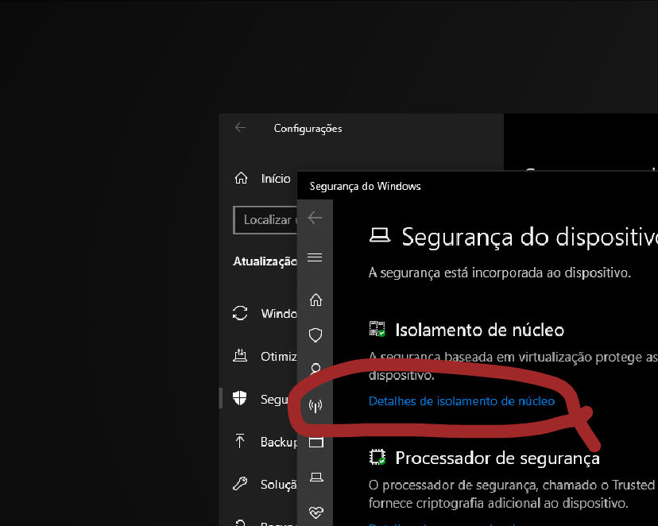Expand the hamburger menu in Segurança do Windows
The width and height of the screenshot is (658, 526).
(x=315, y=257)
